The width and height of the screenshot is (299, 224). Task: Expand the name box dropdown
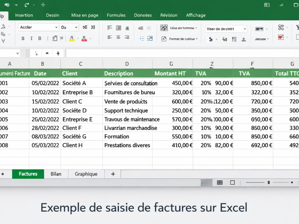(x=18, y=53)
